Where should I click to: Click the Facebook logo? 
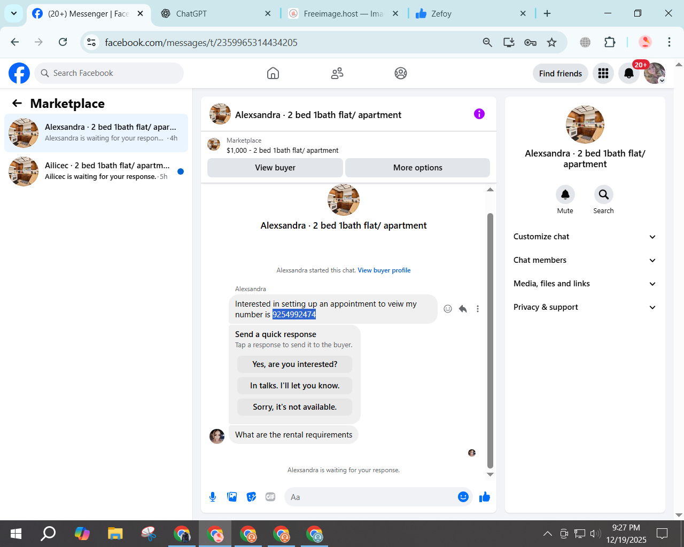(19, 73)
